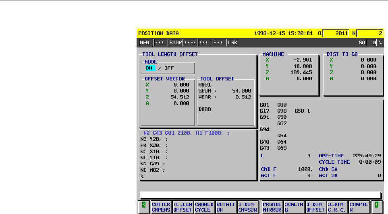388x214 pixels.
Task: Open the CANNED CYCLE soft key
Action: tap(204, 207)
